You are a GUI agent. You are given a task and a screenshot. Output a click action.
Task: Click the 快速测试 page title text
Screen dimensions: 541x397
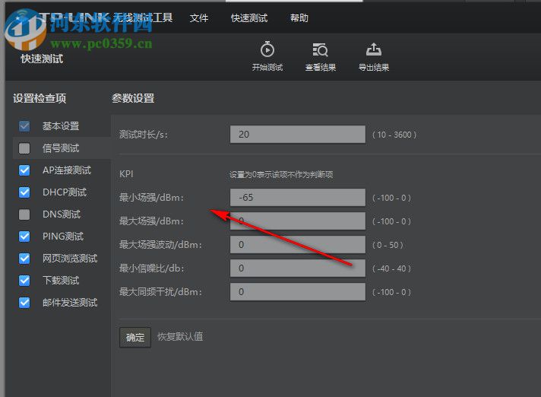click(x=42, y=59)
